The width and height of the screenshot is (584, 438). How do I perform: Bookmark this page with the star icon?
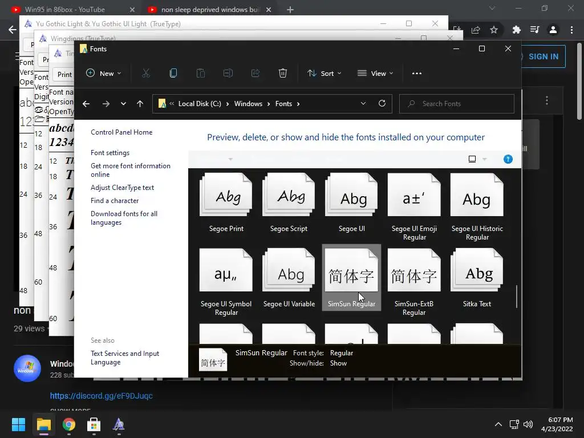[x=494, y=30]
